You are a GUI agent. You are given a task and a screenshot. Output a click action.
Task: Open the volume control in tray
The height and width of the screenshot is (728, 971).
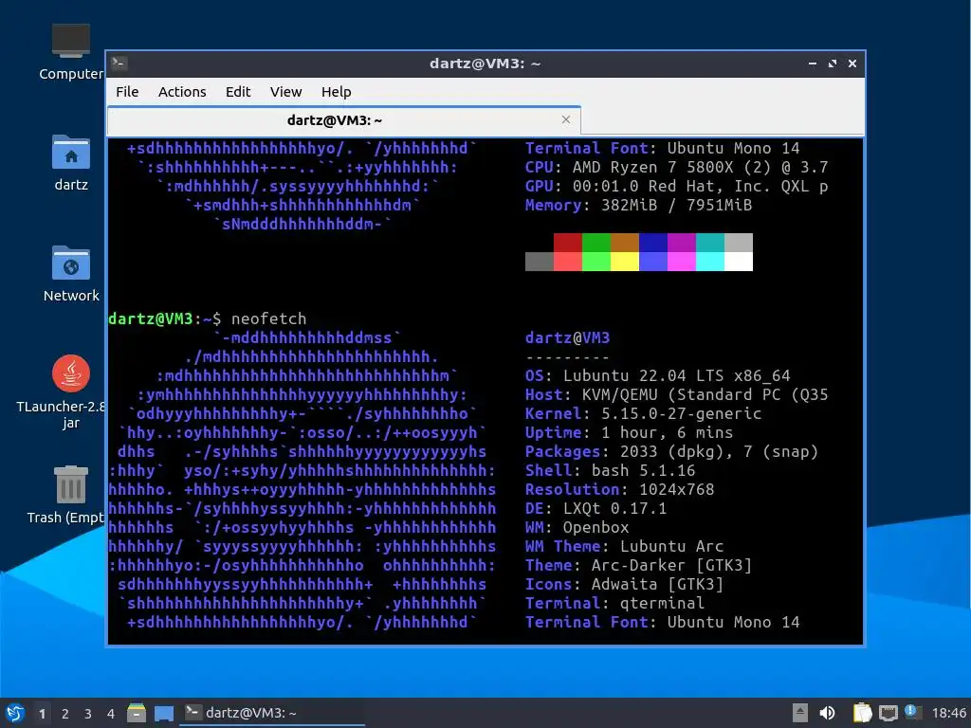click(x=827, y=713)
